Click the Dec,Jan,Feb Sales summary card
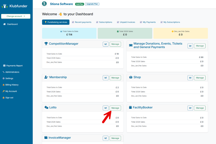 coord(180,33)
